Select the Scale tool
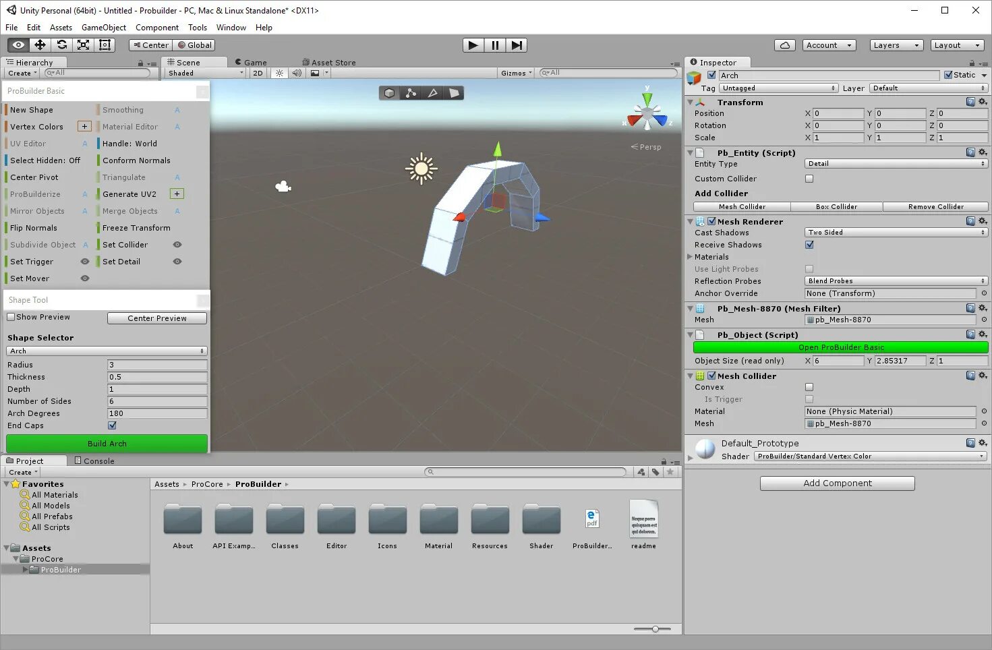 click(x=83, y=45)
